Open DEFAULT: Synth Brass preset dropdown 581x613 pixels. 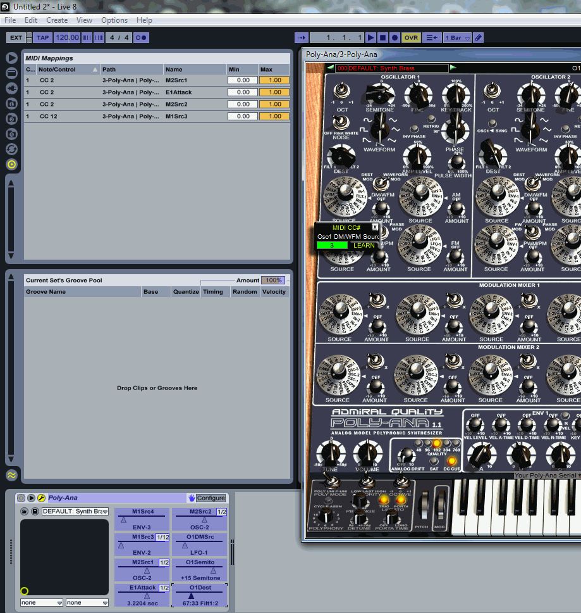75,511
